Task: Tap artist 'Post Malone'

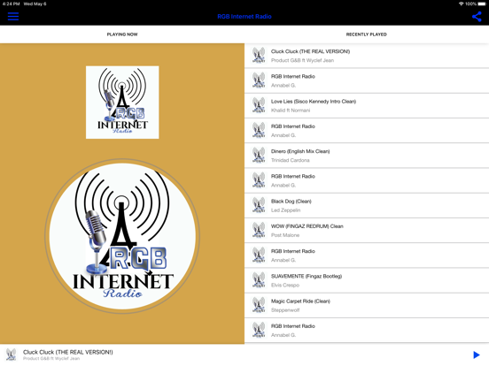Action: (x=285, y=235)
